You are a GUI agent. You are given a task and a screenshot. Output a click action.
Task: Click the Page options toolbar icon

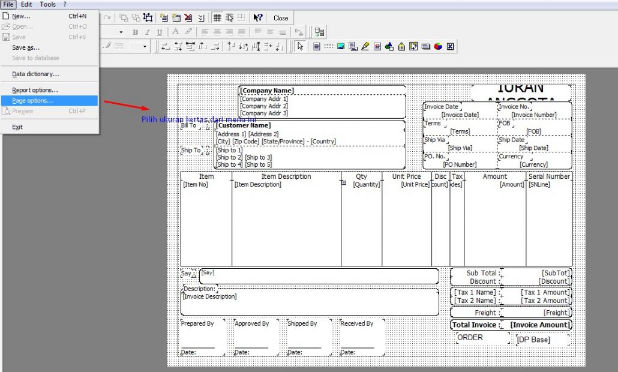[201, 18]
